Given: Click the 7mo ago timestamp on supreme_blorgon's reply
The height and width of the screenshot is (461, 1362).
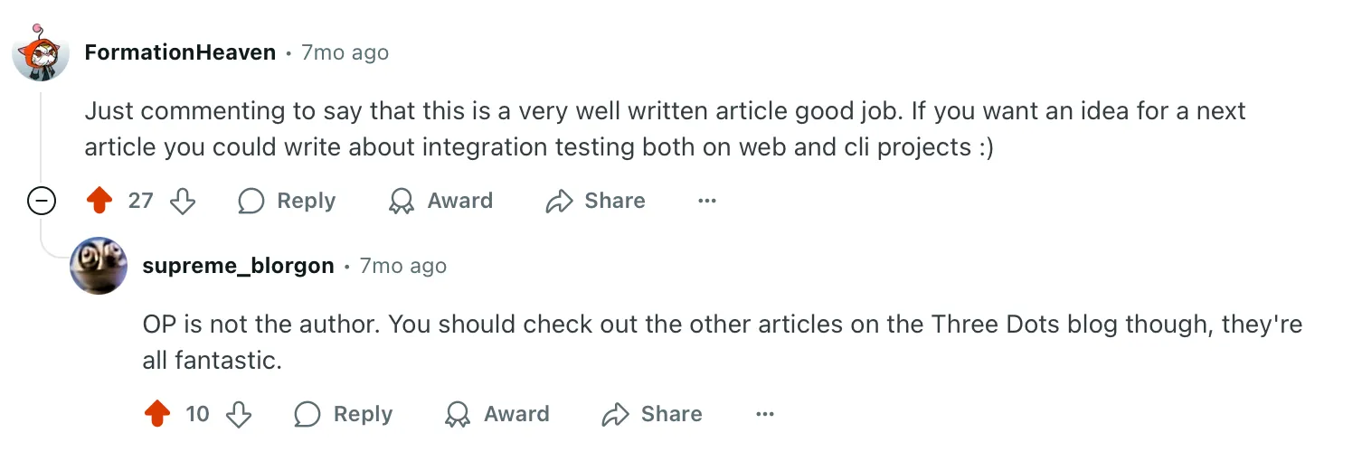Looking at the screenshot, I should pos(402,267).
